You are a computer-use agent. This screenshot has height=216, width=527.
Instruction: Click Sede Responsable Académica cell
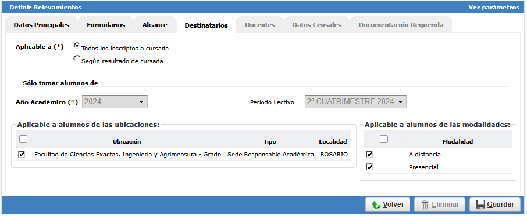pos(270,155)
